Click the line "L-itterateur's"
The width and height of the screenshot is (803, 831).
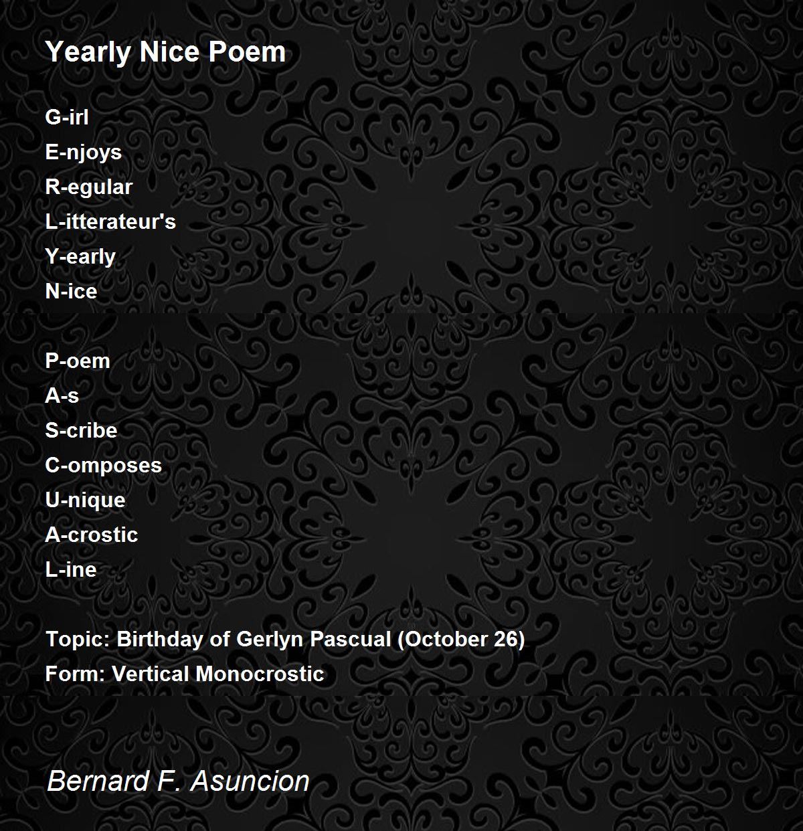(x=110, y=221)
